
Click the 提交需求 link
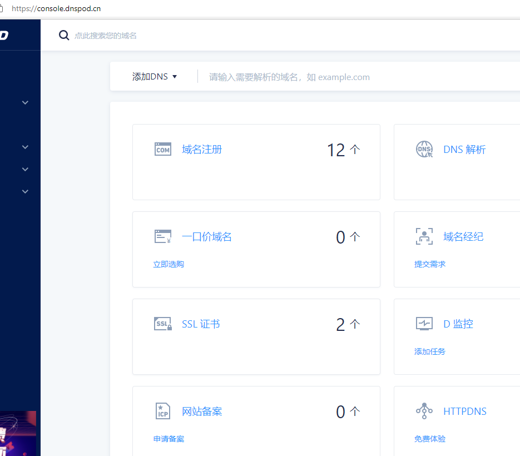pos(430,264)
